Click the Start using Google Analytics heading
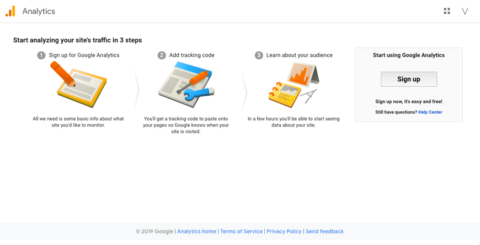The height and width of the screenshot is (245, 480). coord(408,55)
